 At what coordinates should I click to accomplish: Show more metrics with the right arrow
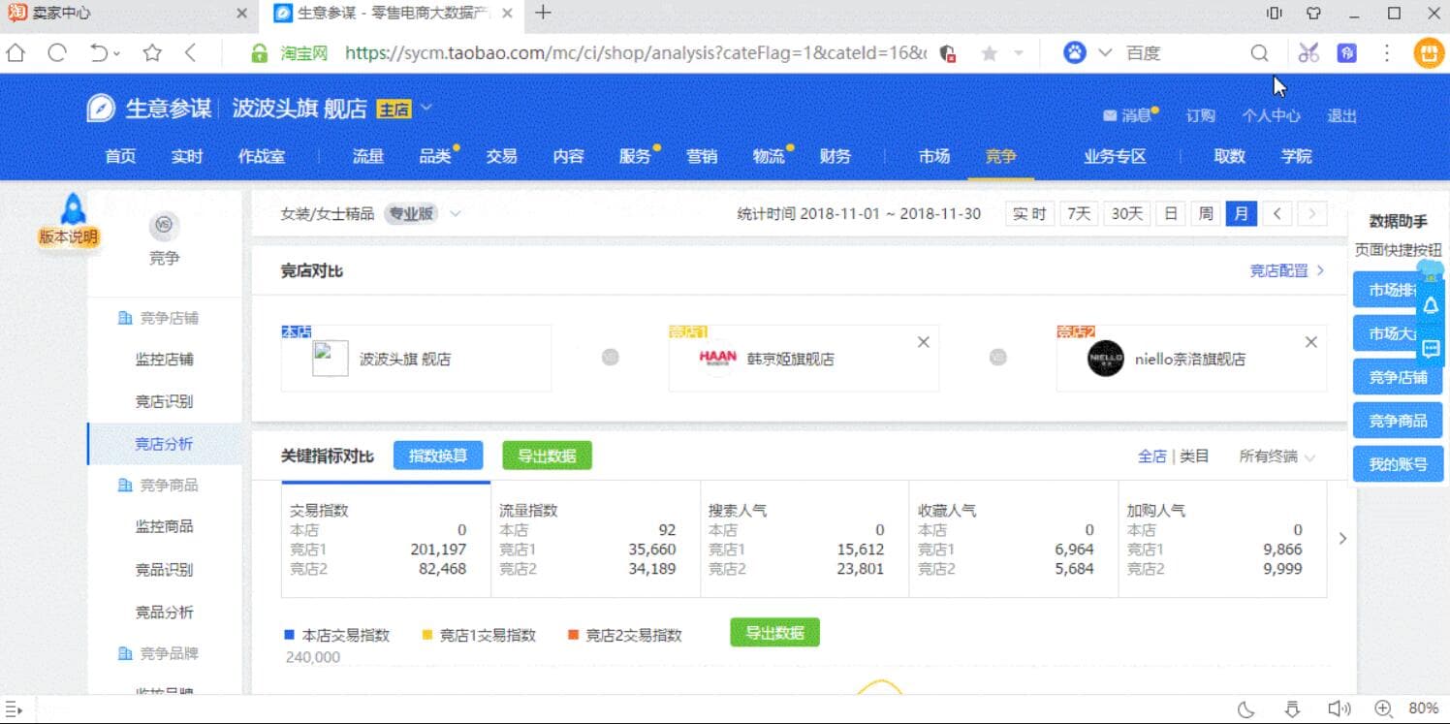coord(1342,539)
